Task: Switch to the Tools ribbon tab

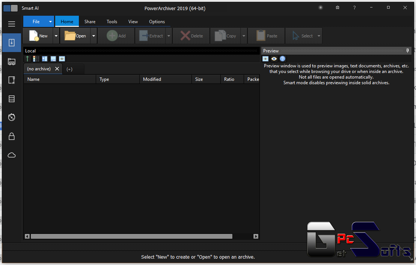Action: tap(112, 22)
